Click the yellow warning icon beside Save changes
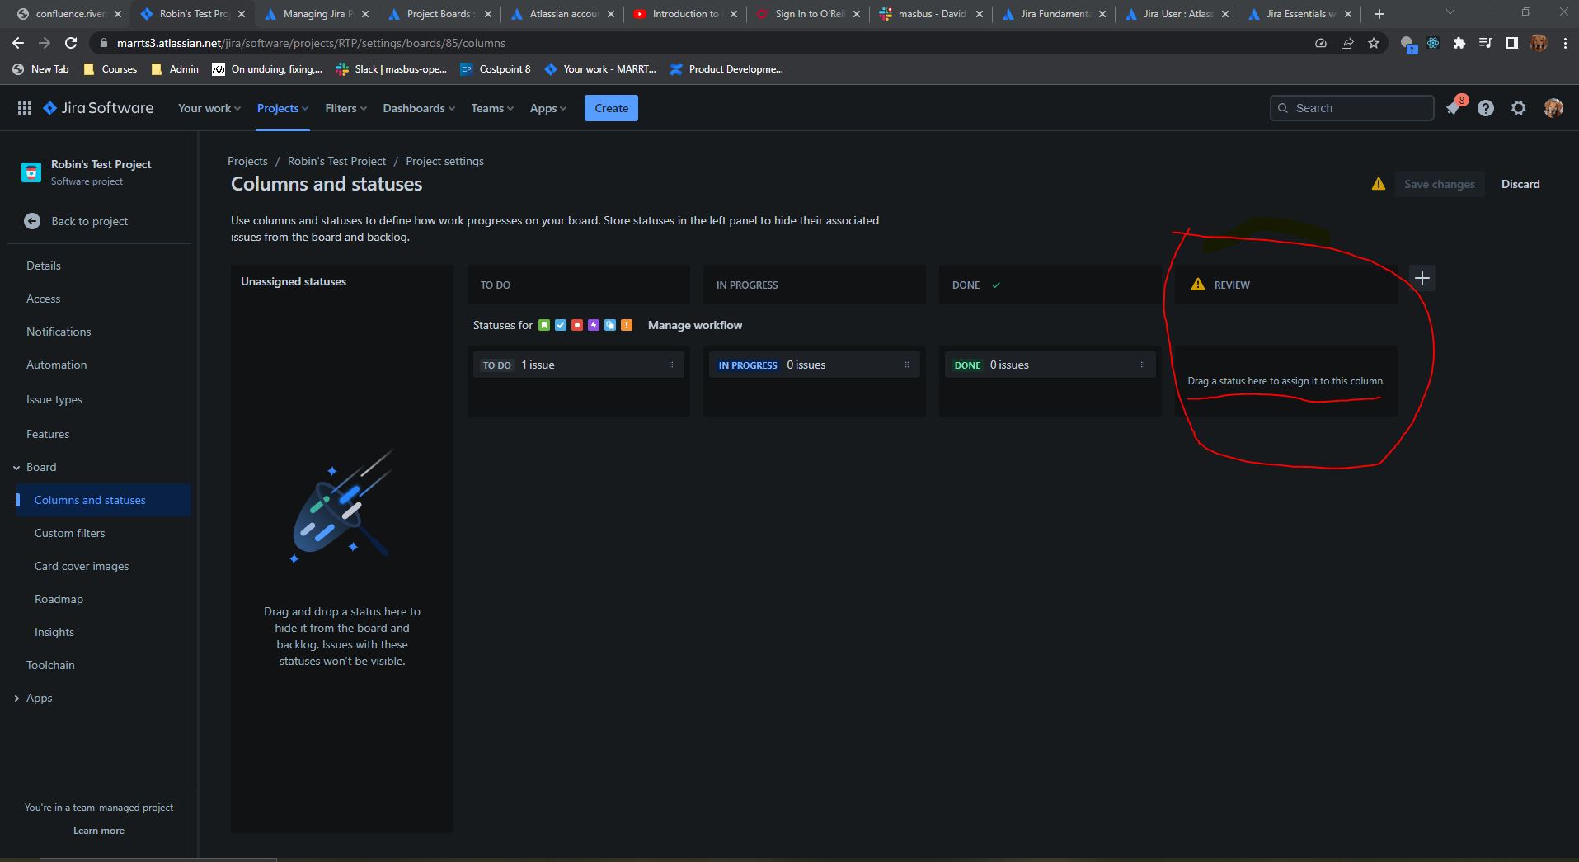The height and width of the screenshot is (862, 1579). click(1378, 184)
